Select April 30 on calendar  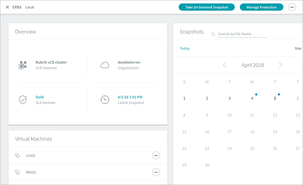(207, 165)
